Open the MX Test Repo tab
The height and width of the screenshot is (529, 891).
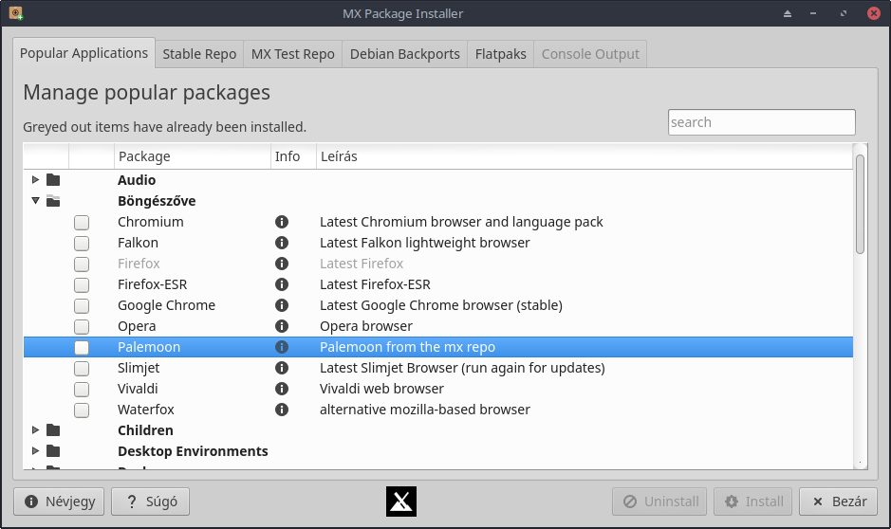[x=292, y=54]
